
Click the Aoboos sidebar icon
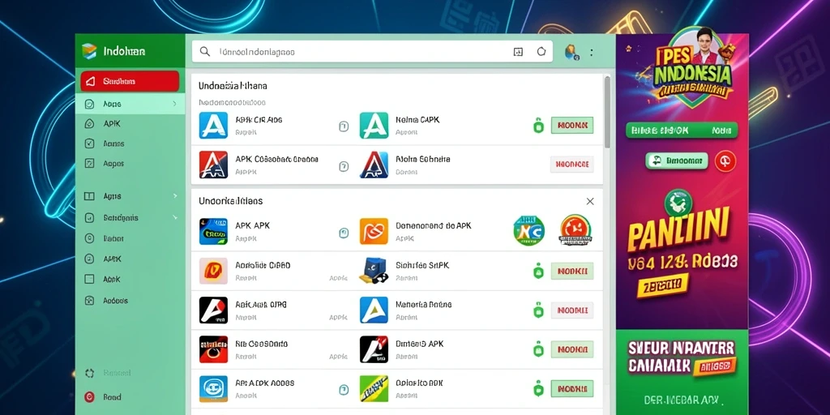click(89, 300)
